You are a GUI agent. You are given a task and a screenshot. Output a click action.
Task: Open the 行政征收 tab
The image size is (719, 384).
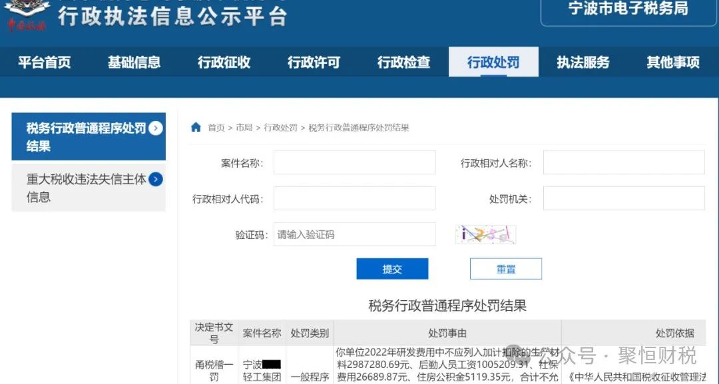(x=224, y=63)
